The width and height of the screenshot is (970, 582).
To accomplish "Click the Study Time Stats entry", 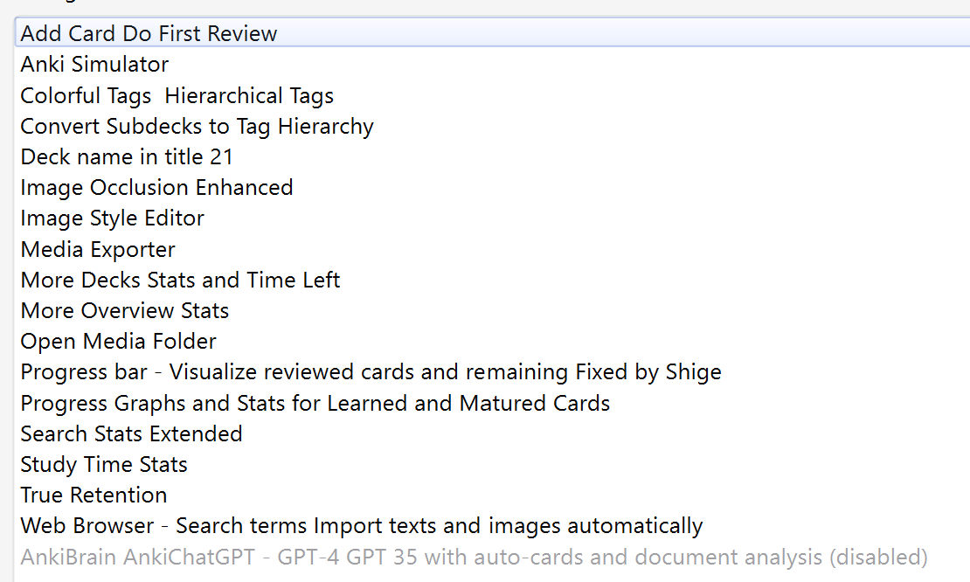I will tap(103, 464).
